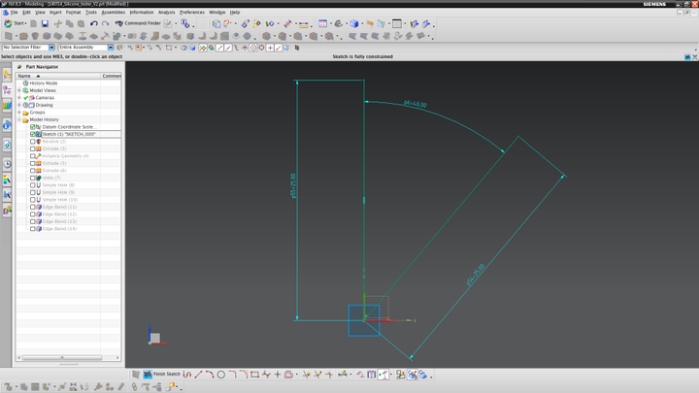Toggle the Sketch (1) SKETCH_000 checkbox
This screenshot has width=699, height=393.
(x=33, y=134)
